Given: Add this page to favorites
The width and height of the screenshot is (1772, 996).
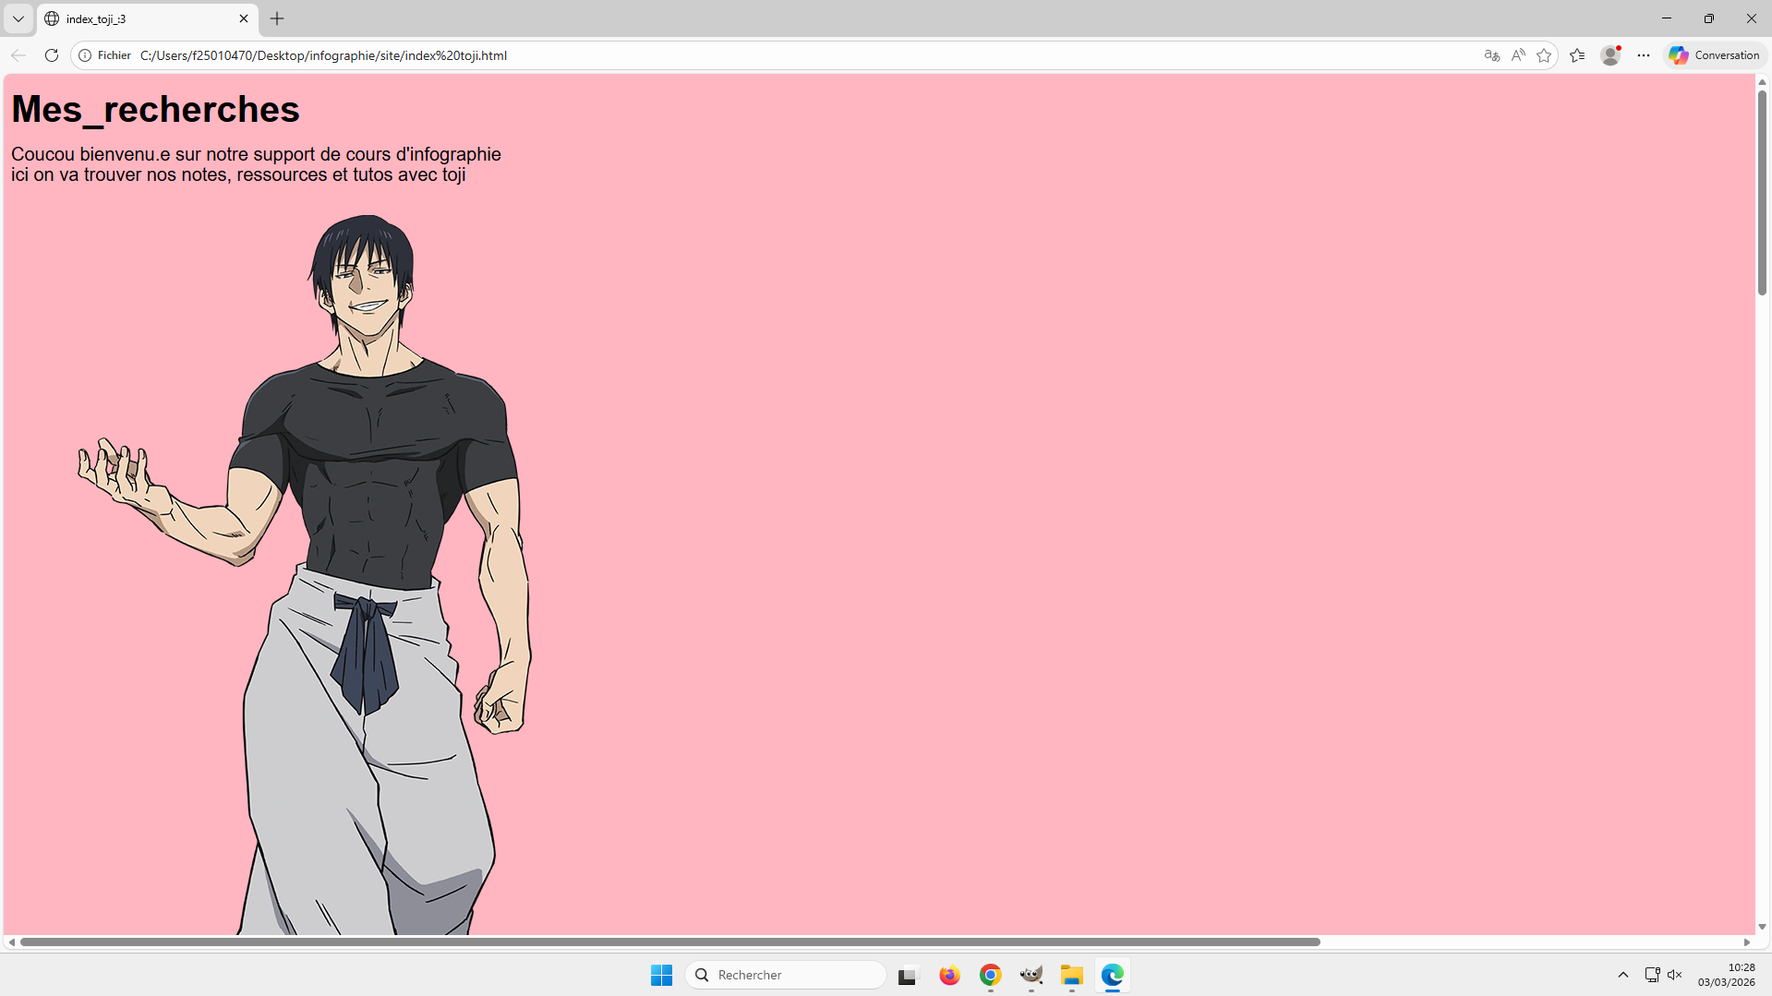Looking at the screenshot, I should tap(1544, 55).
